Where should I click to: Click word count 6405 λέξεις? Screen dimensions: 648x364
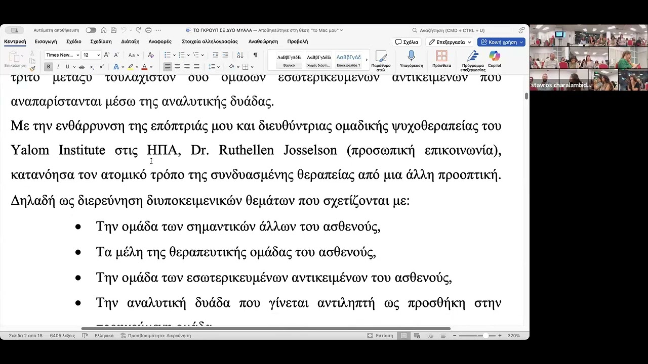click(x=62, y=335)
